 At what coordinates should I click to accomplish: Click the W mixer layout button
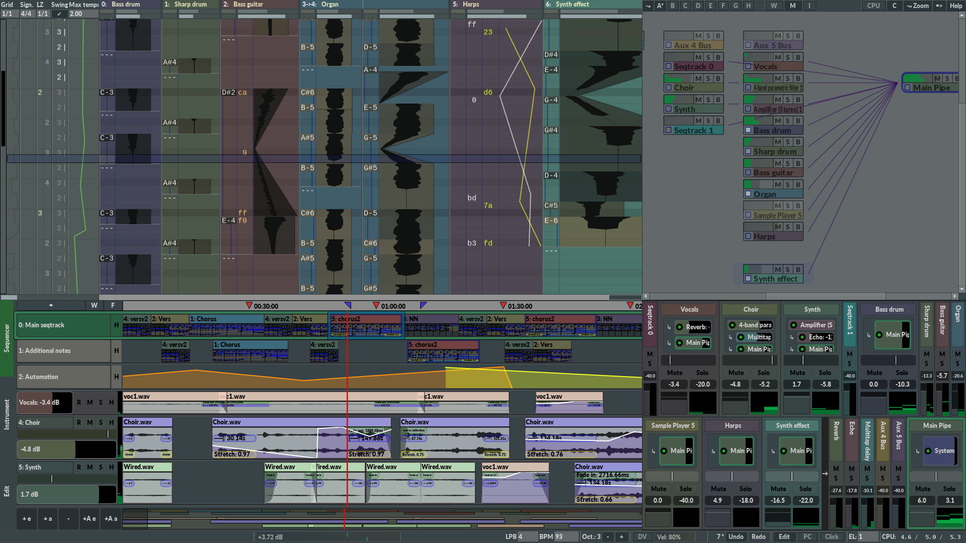click(773, 6)
